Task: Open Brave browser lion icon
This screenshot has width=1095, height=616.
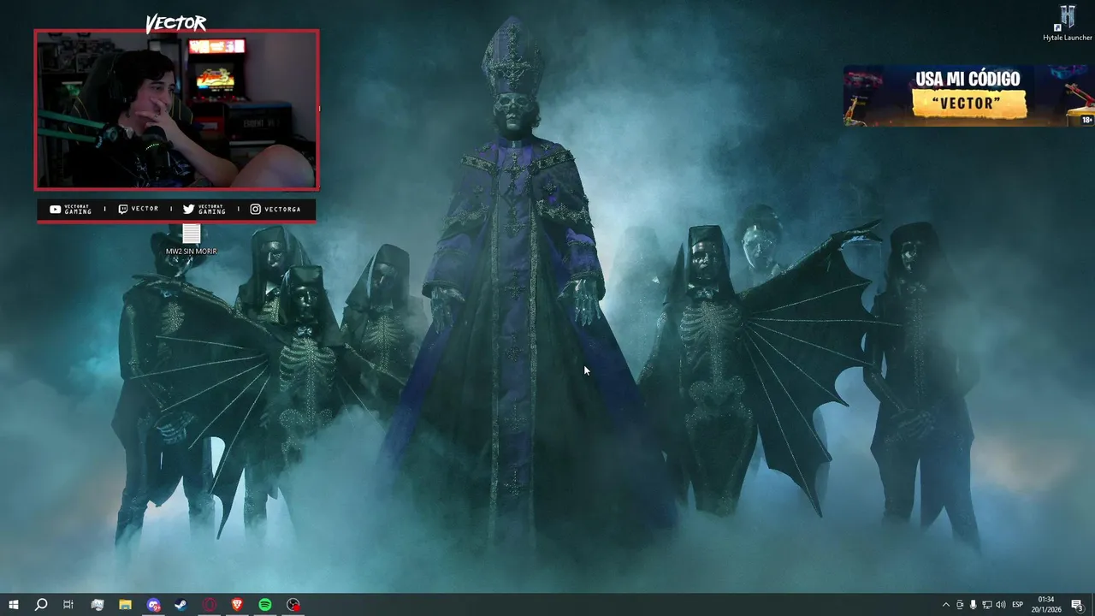Action: [x=237, y=605]
